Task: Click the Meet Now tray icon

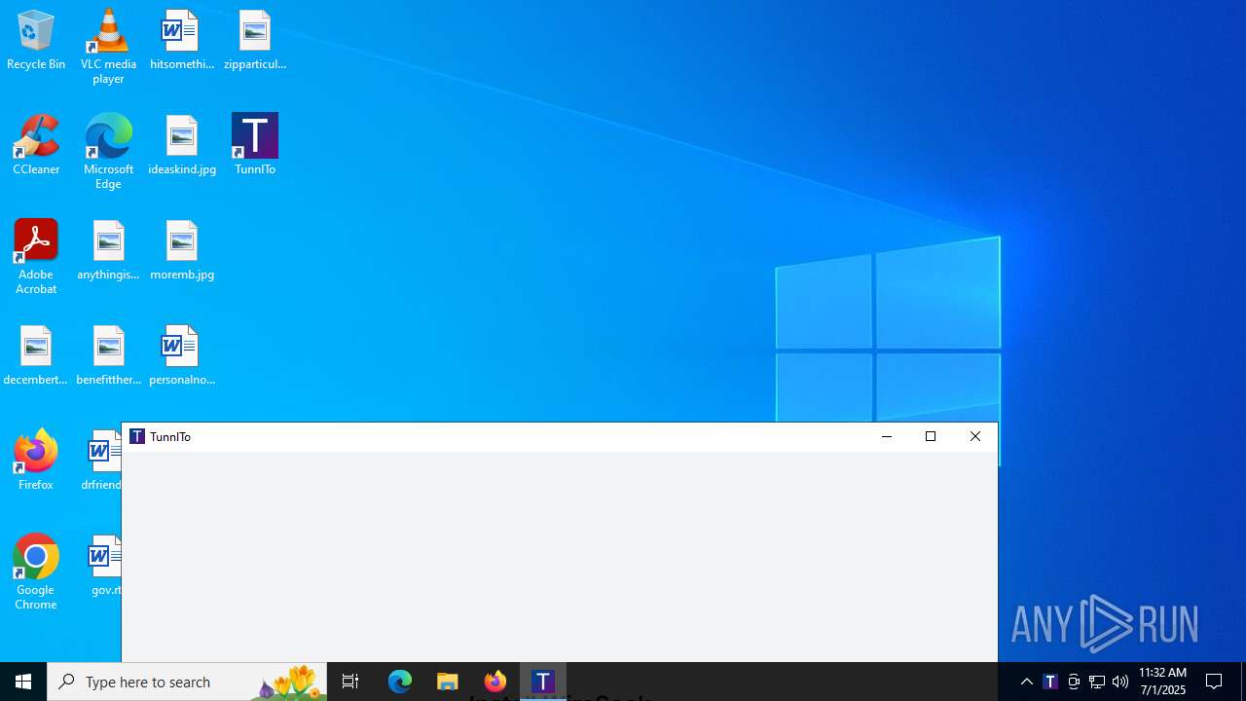Action: [1074, 682]
